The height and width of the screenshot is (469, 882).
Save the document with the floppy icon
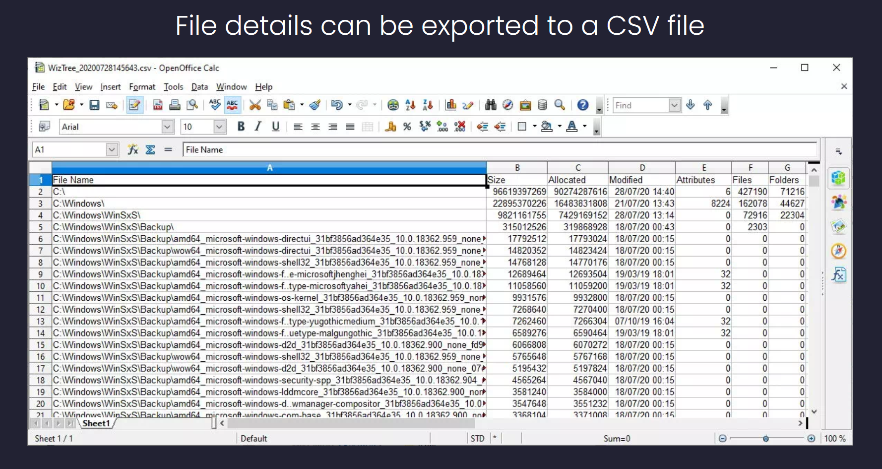click(x=94, y=105)
